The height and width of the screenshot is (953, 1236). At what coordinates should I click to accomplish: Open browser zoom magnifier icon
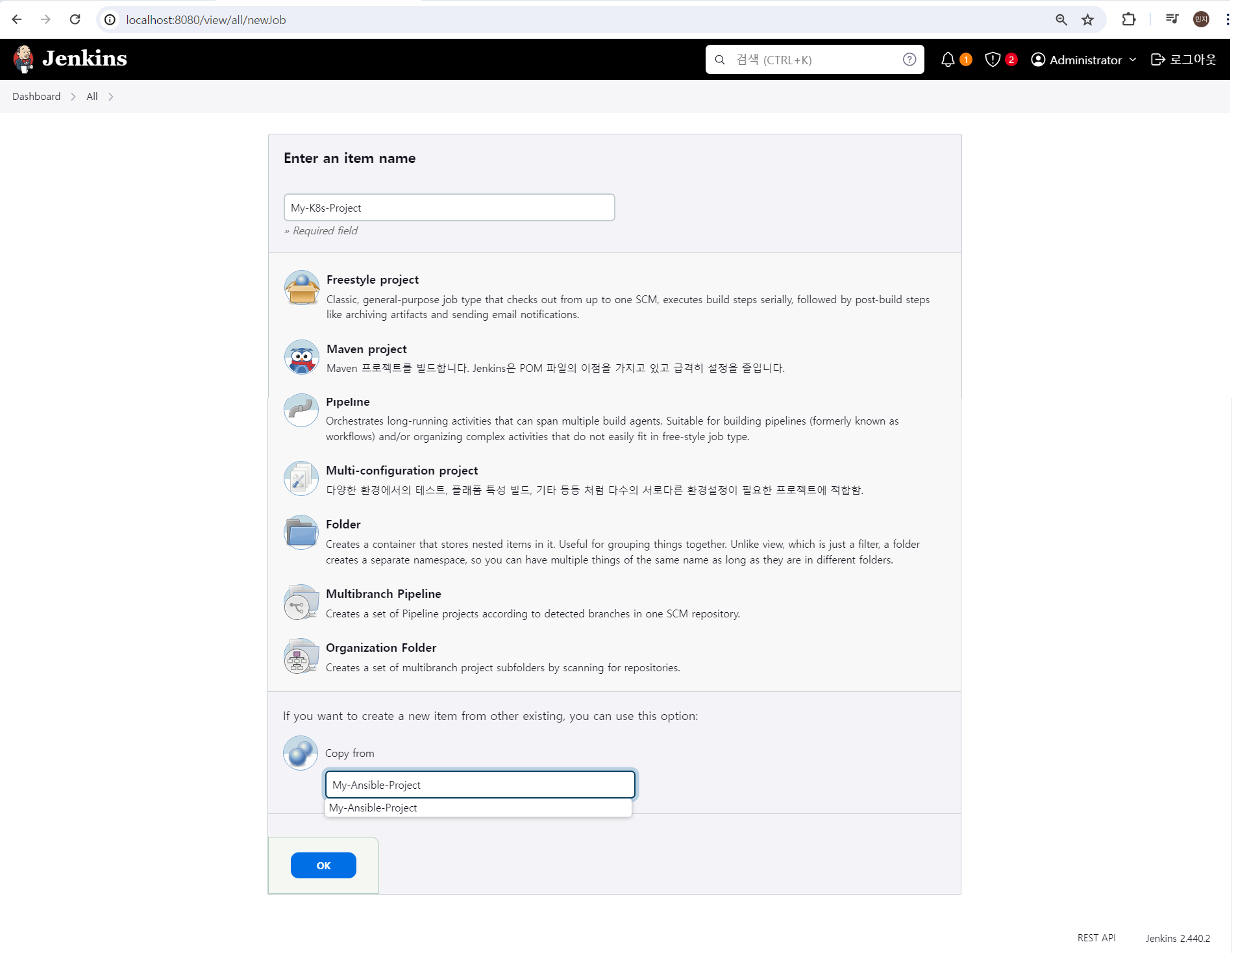[x=1061, y=19]
